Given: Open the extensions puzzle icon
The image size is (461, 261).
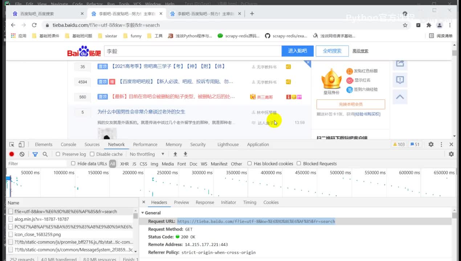Looking at the screenshot, I should click(x=429, y=25).
